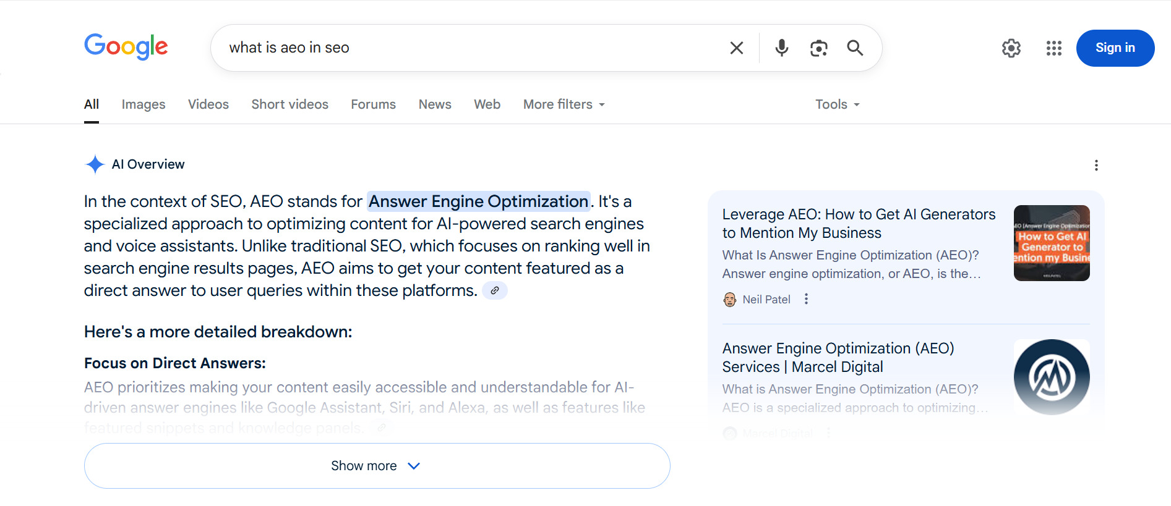1171x506 pixels.
Task: Click the Google logo
Action: point(126,46)
